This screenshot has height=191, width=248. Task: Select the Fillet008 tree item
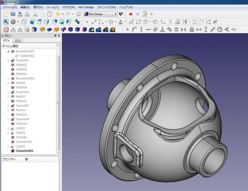[21, 87]
